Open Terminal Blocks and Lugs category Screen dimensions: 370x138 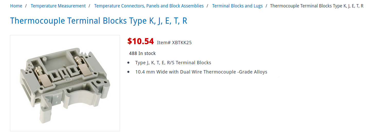tap(237, 6)
